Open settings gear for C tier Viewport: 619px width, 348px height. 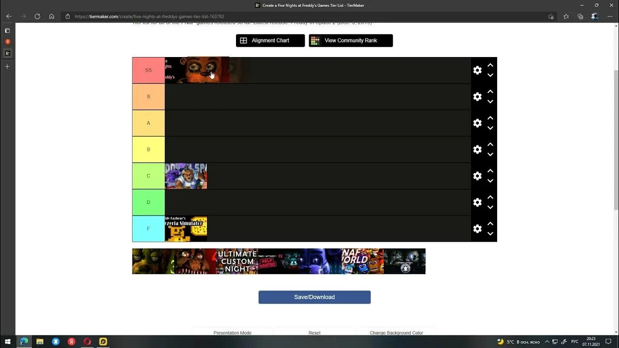point(477,176)
